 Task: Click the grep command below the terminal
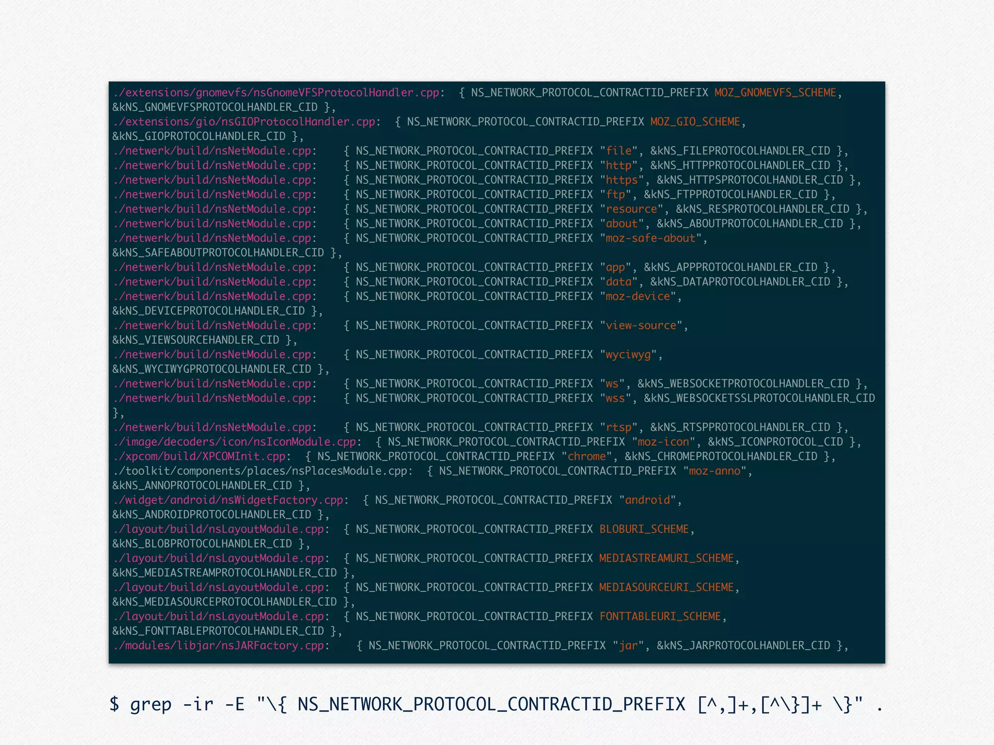point(496,704)
